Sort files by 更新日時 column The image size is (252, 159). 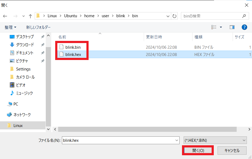[154, 37]
